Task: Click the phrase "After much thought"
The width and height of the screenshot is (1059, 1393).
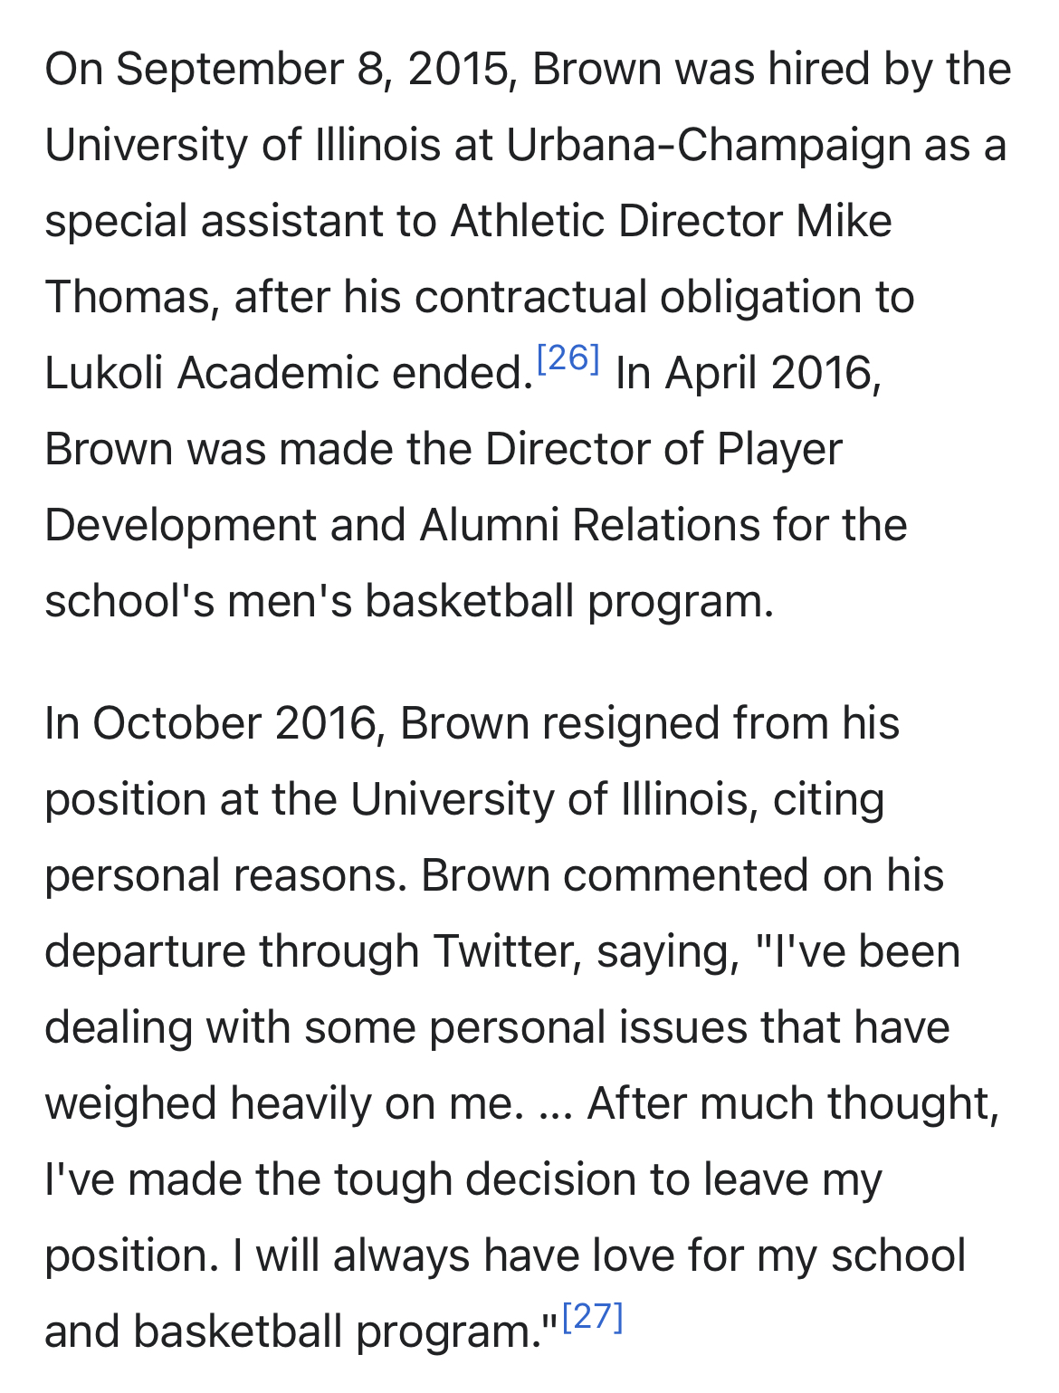Action: pos(790,1104)
